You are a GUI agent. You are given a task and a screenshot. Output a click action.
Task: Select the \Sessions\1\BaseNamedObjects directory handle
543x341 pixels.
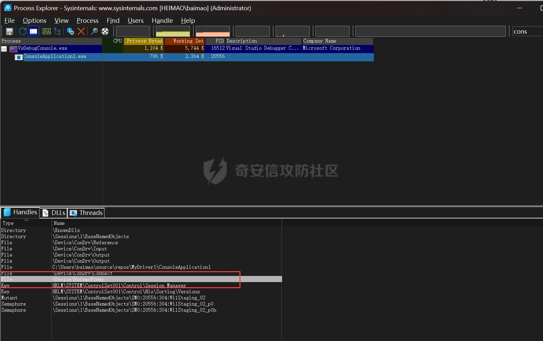pos(141,236)
